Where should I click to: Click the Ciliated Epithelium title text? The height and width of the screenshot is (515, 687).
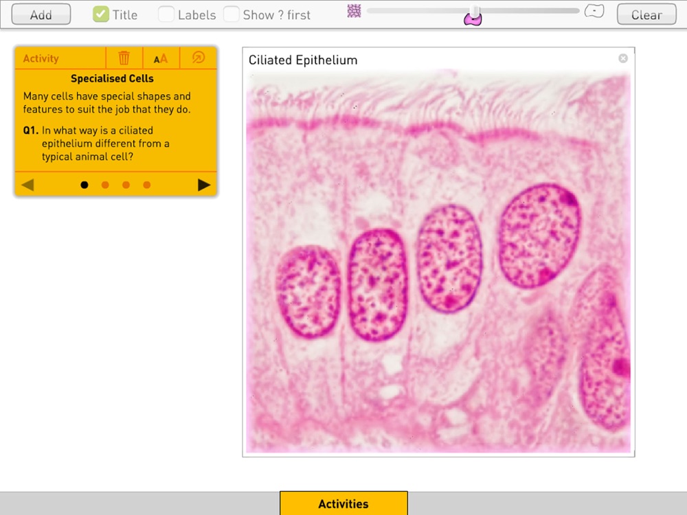point(303,60)
